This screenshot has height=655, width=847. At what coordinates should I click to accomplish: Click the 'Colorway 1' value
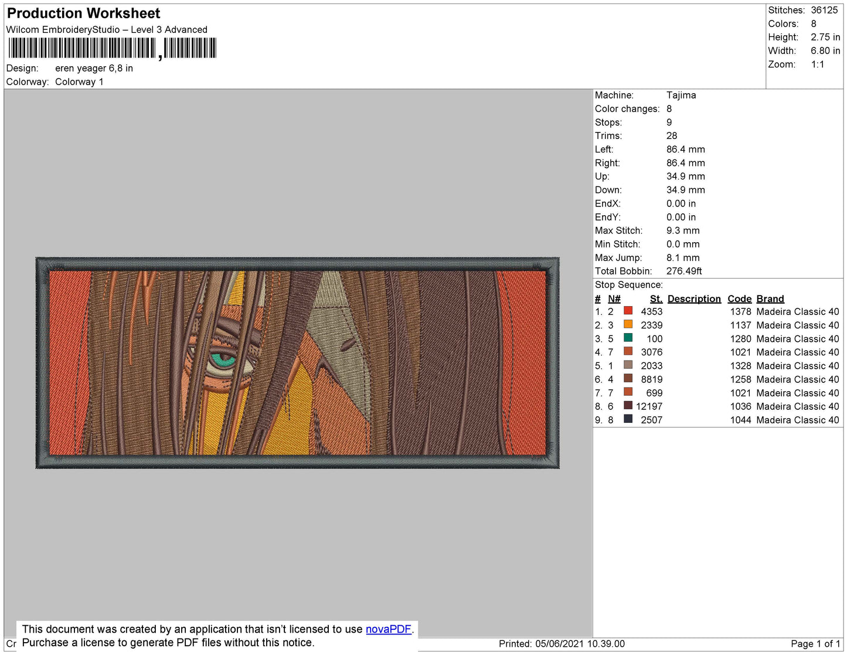(x=79, y=82)
